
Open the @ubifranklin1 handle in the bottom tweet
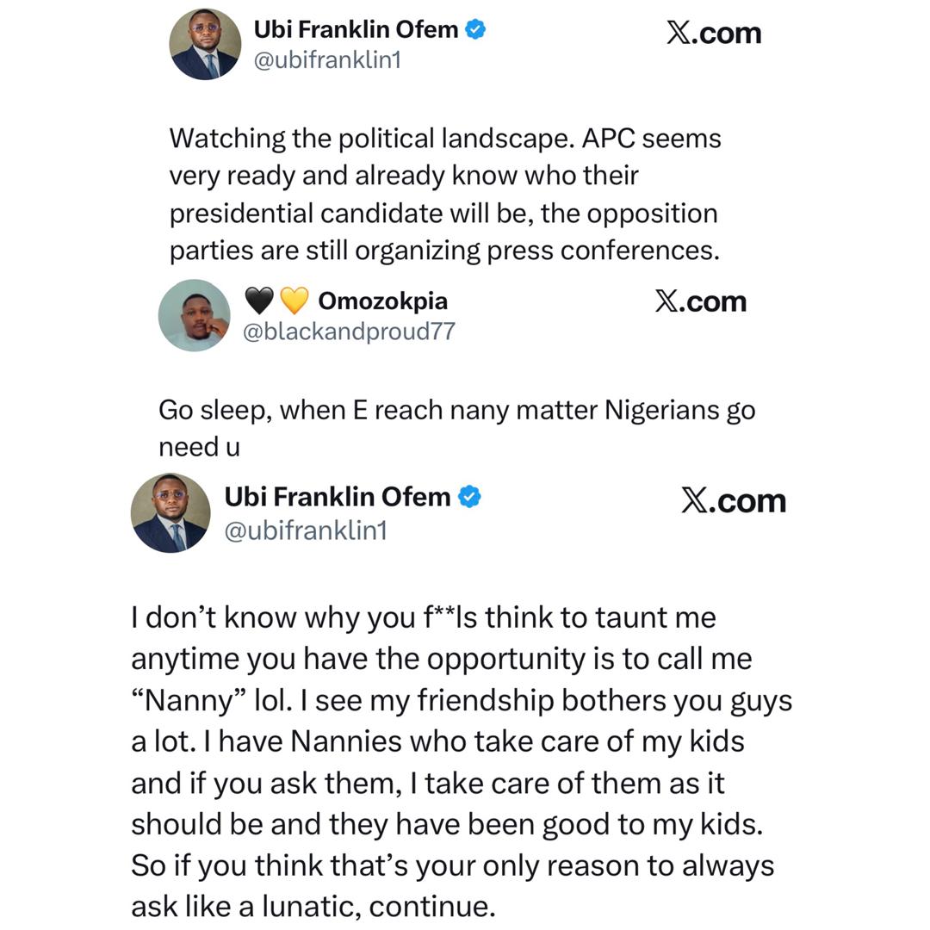point(306,530)
